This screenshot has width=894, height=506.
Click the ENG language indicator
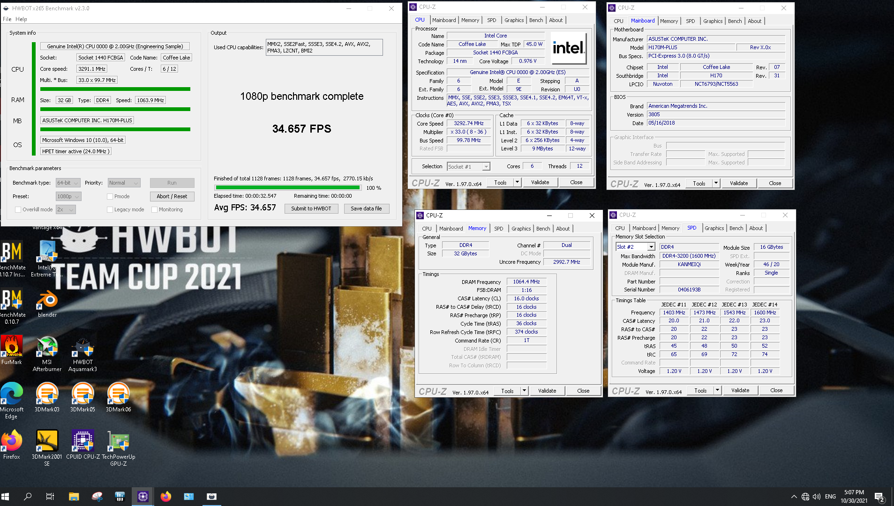click(830, 497)
